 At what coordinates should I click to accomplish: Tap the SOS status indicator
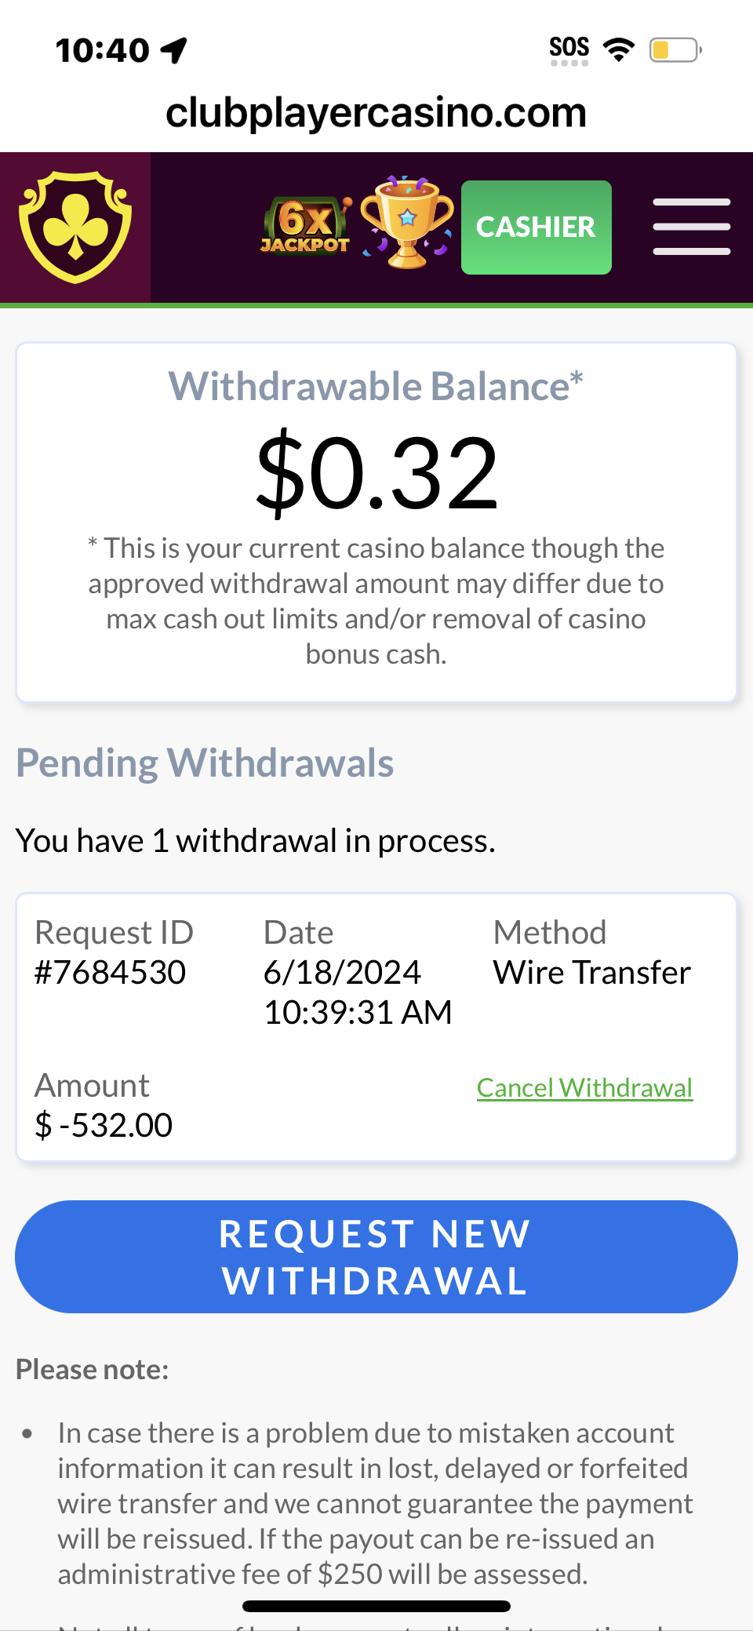pyautogui.click(x=569, y=49)
